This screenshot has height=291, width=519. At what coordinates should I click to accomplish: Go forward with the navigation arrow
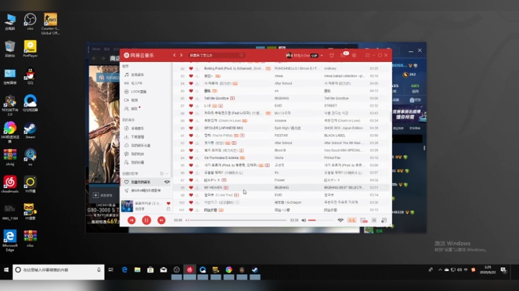182,55
